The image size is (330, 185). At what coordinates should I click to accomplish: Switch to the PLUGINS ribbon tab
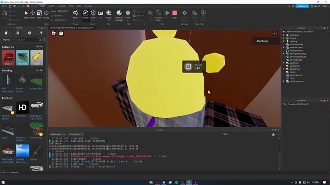point(88,6)
